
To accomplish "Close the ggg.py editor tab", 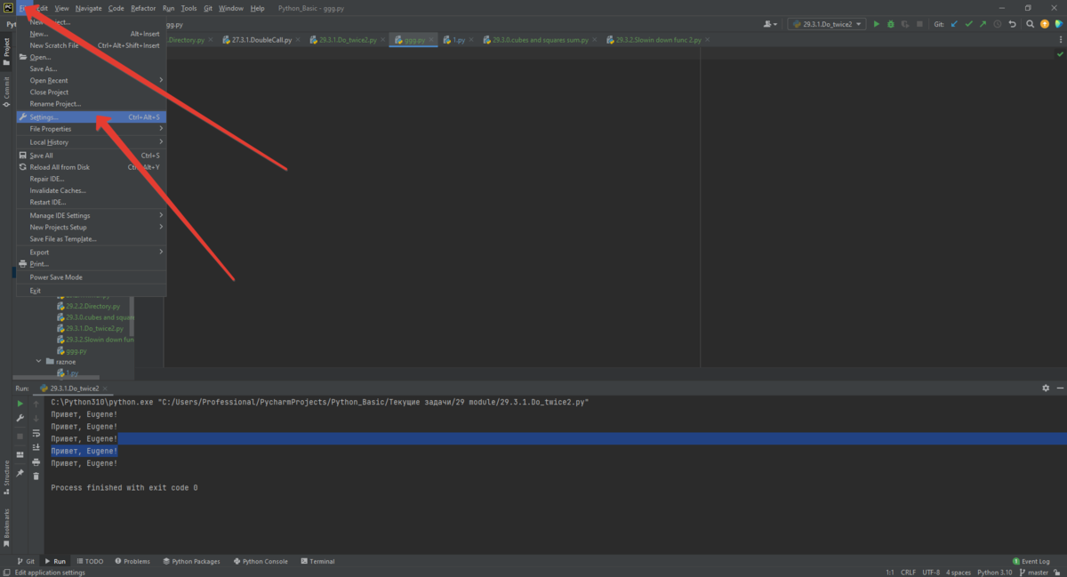I will [432, 40].
